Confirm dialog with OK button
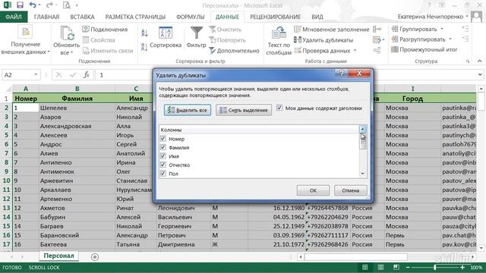 click(x=313, y=190)
